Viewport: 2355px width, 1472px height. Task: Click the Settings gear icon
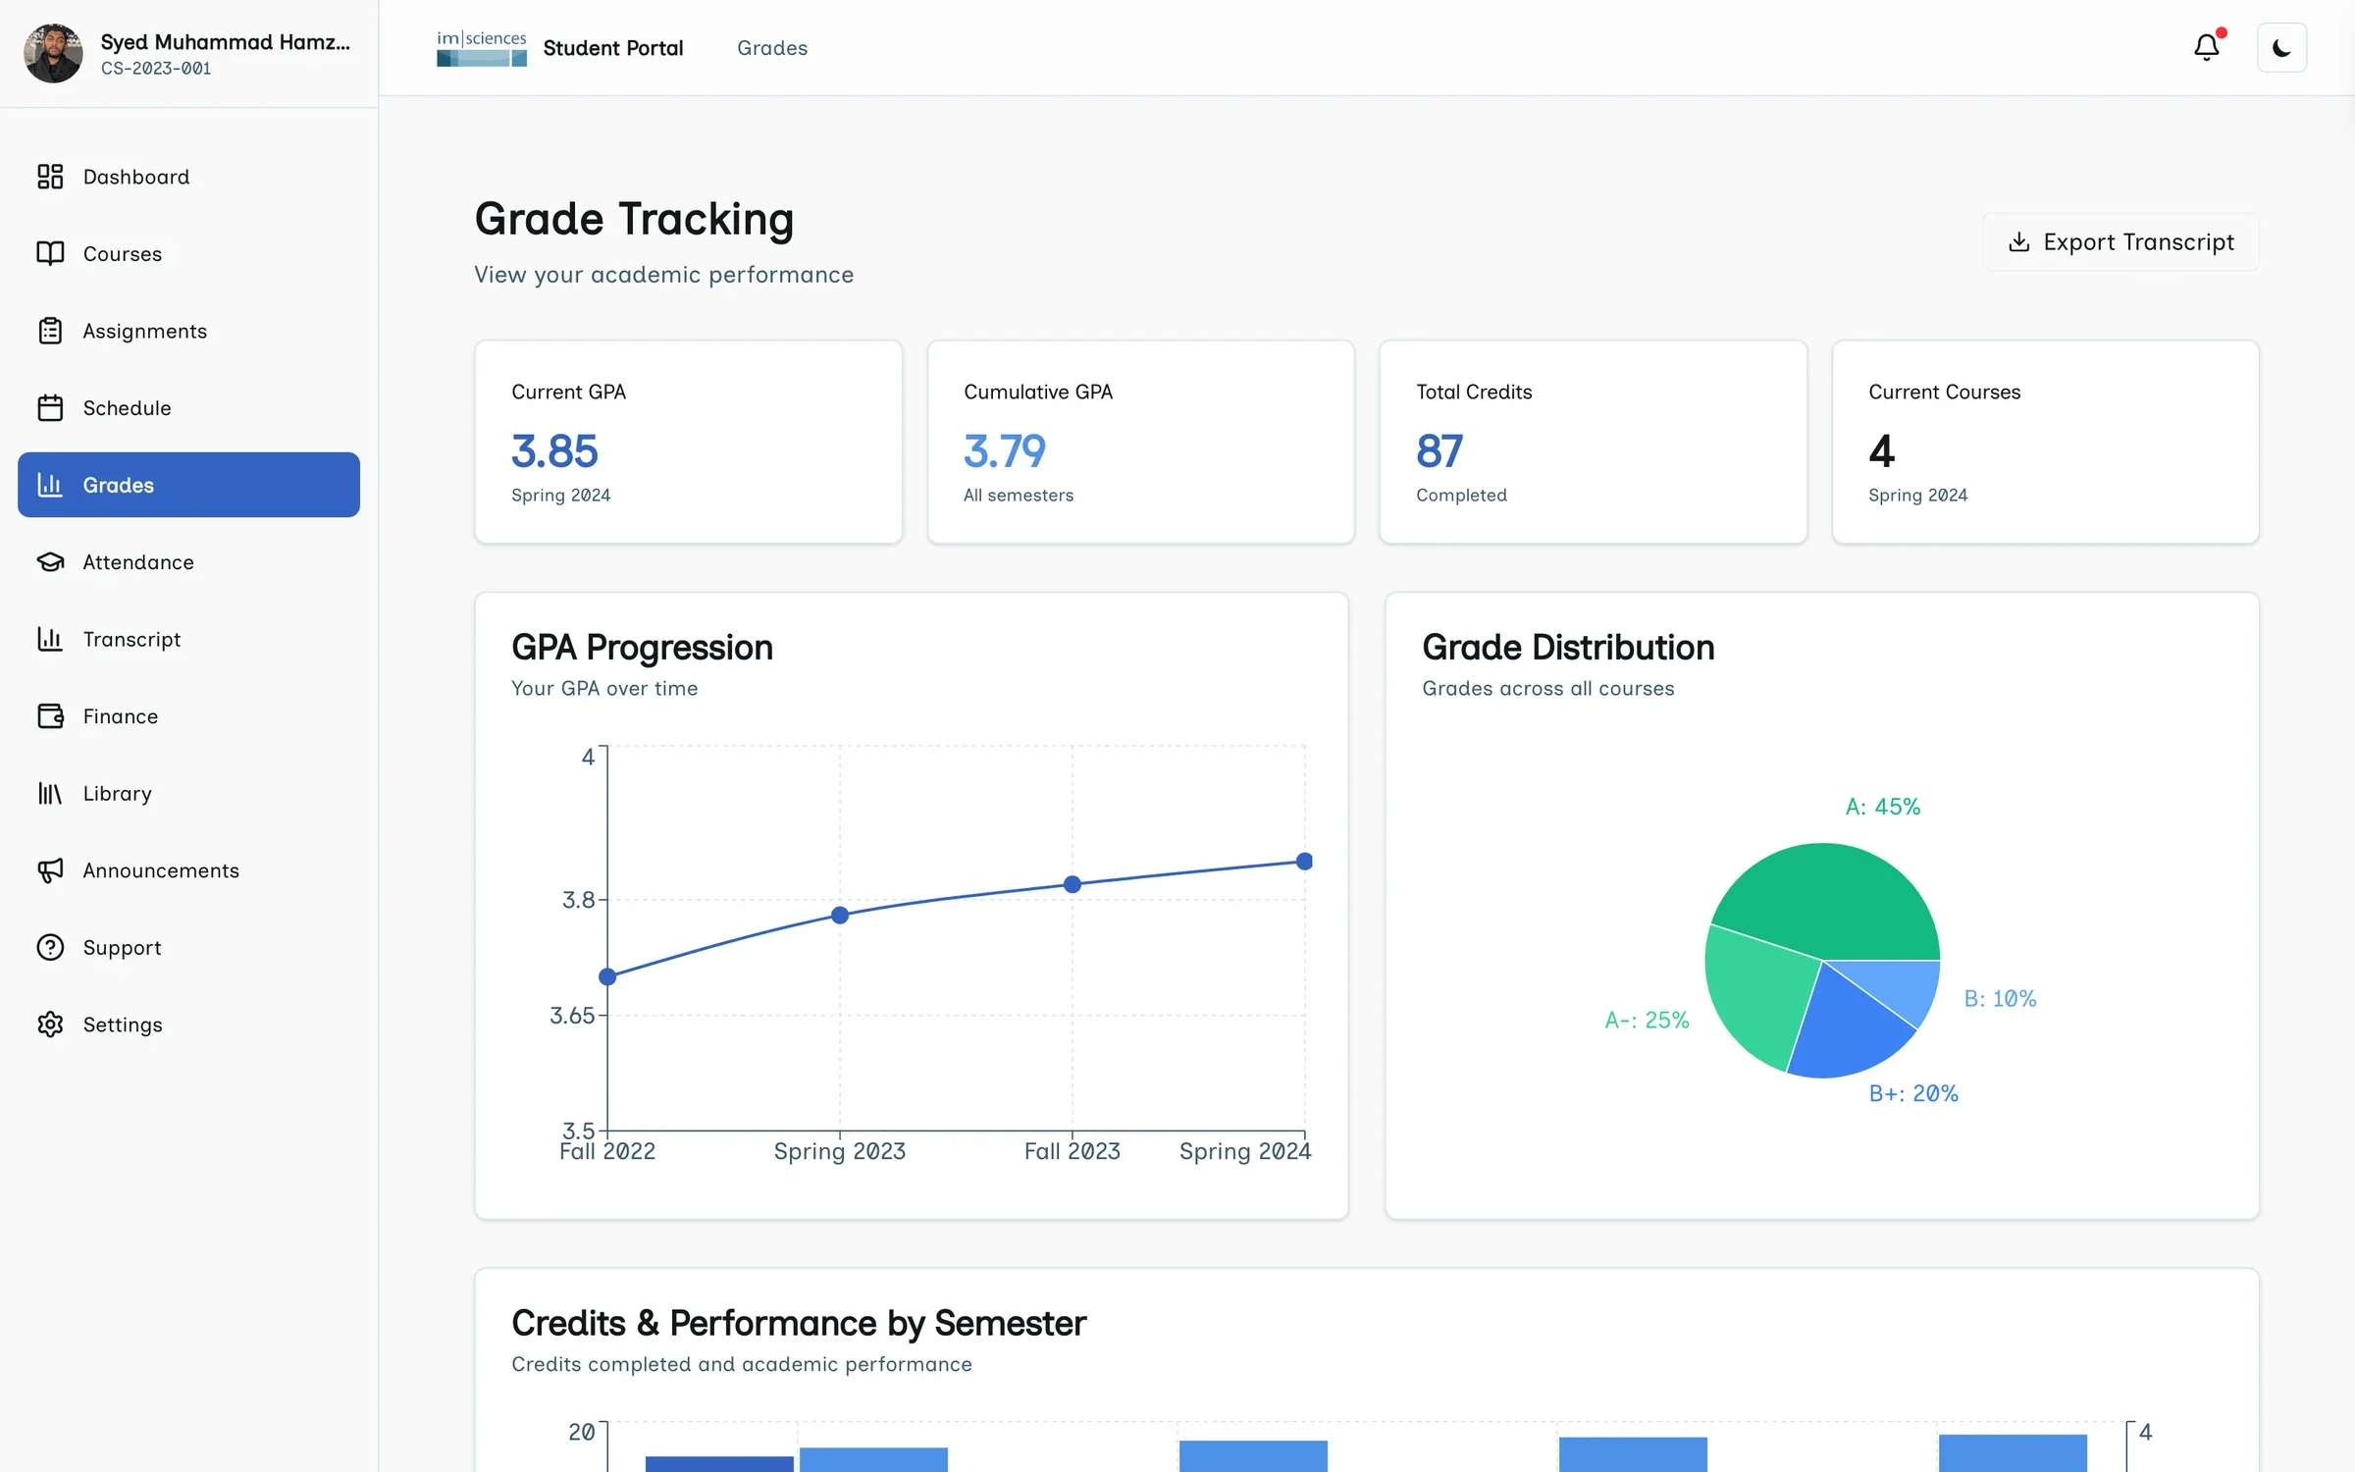[50, 1024]
